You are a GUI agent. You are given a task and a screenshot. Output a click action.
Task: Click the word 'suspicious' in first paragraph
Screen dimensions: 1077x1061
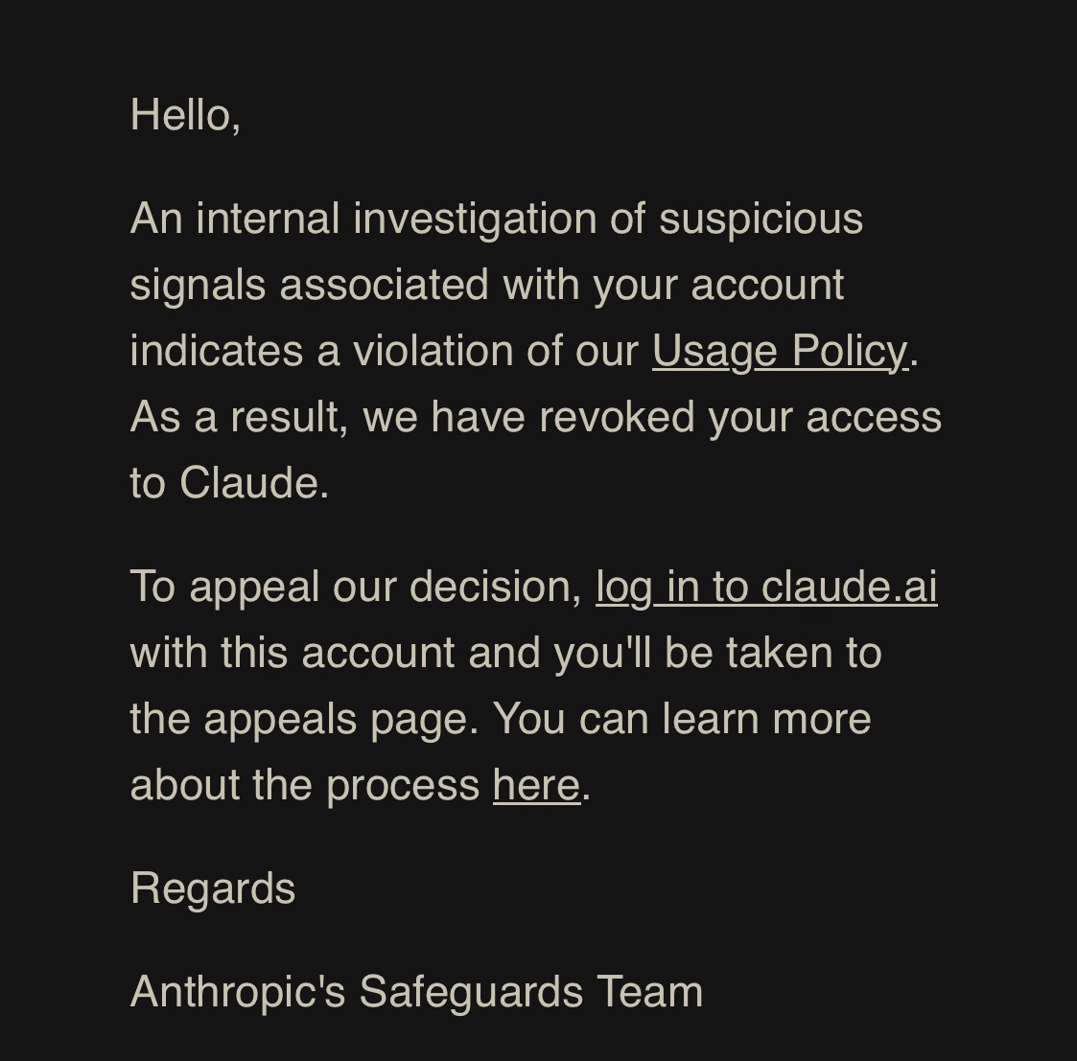coord(761,219)
